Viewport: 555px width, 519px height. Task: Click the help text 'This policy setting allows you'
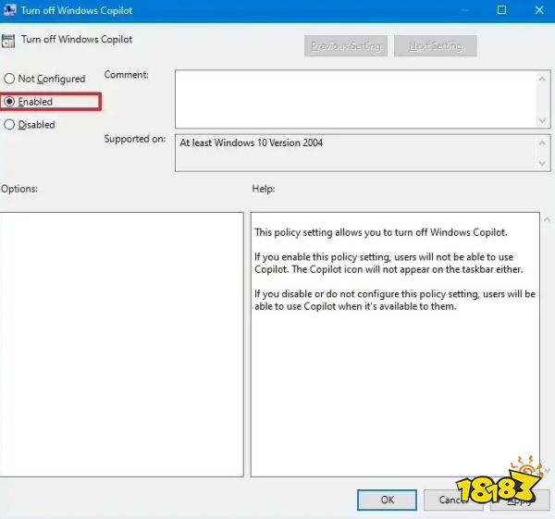pos(381,232)
